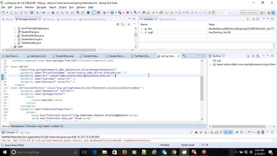The image size is (277, 156).
Task: Expand the arg0 variable row
Action: click(142, 32)
